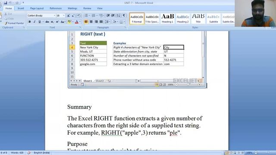Click word count in status bar
Screen dimensions: 276x155
[x=17, y=153]
